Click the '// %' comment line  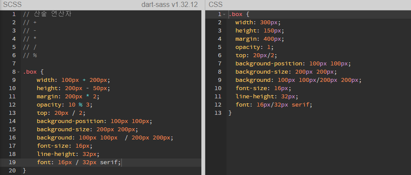click(x=30, y=55)
